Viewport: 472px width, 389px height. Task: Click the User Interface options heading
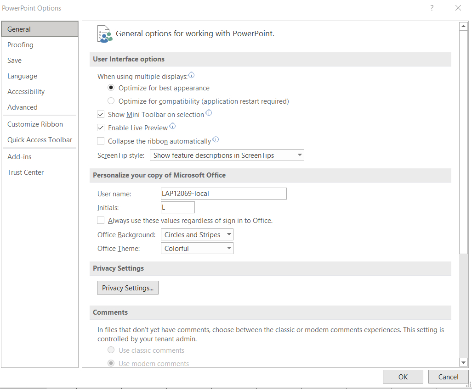pos(129,59)
